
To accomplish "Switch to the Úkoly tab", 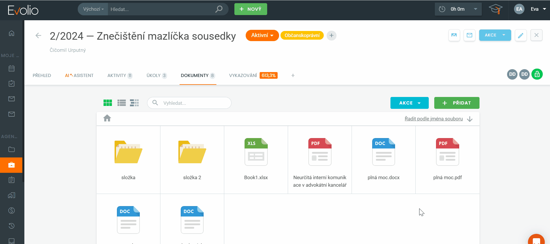I will tap(156, 76).
